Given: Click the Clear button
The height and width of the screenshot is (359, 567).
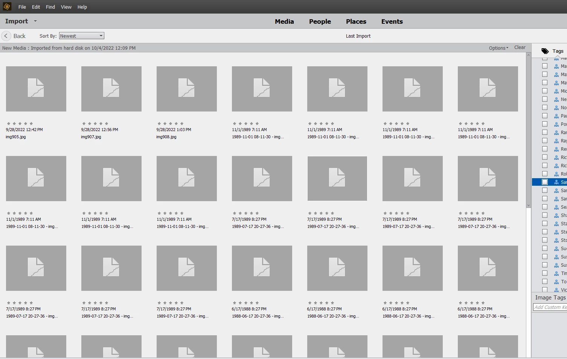Looking at the screenshot, I should coord(520,47).
